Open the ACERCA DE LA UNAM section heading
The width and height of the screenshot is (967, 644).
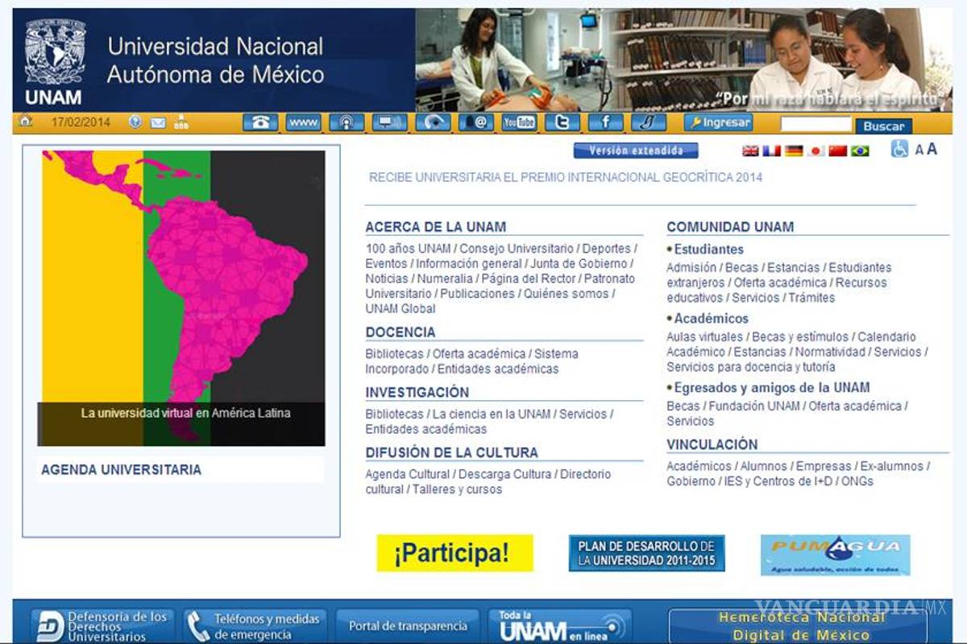(436, 227)
